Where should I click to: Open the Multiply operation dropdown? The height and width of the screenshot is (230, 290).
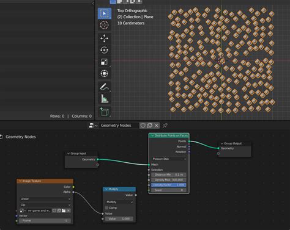tap(119, 202)
